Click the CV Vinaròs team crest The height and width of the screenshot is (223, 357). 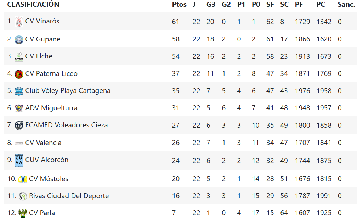click(19, 22)
